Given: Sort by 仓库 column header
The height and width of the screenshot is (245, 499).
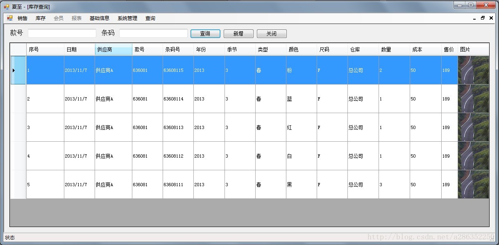Looking at the screenshot, I should [x=363, y=49].
